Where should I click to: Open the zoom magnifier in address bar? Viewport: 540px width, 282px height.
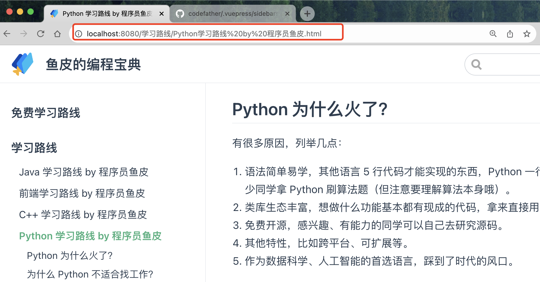pyautogui.click(x=493, y=34)
